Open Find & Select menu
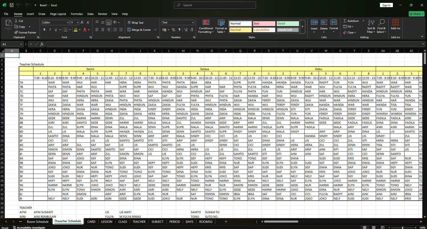Image resolution: width=427 pixels, height=229 pixels. (x=381, y=26)
